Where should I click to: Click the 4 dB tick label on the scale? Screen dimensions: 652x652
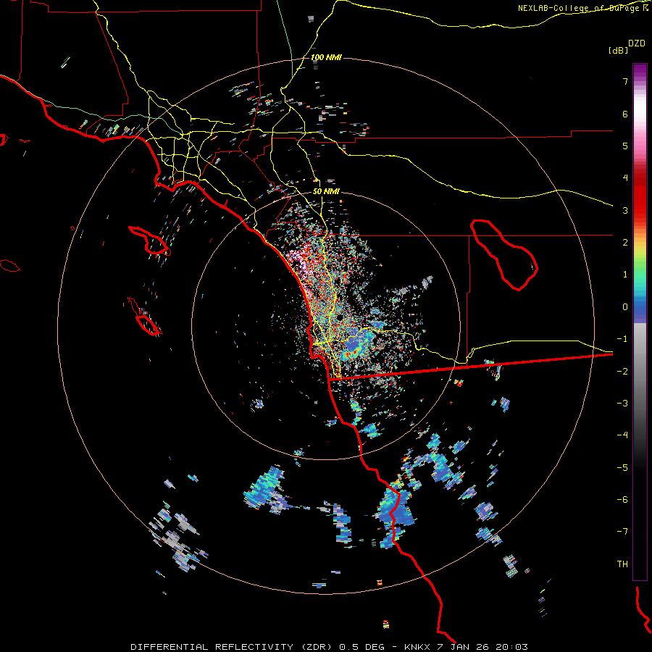[x=625, y=178]
